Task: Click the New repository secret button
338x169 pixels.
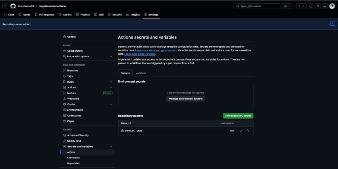Action: coord(238,116)
